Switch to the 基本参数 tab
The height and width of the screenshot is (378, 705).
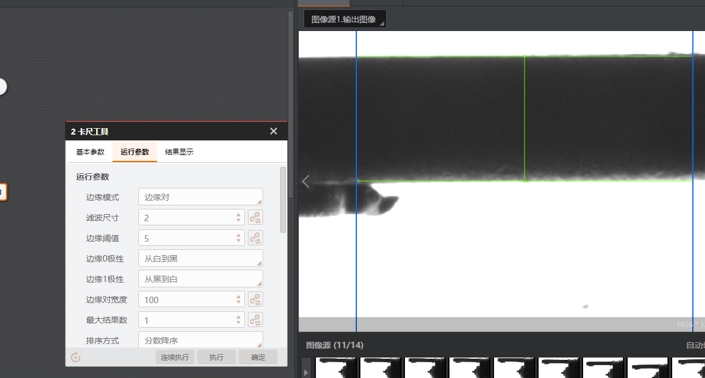click(90, 152)
